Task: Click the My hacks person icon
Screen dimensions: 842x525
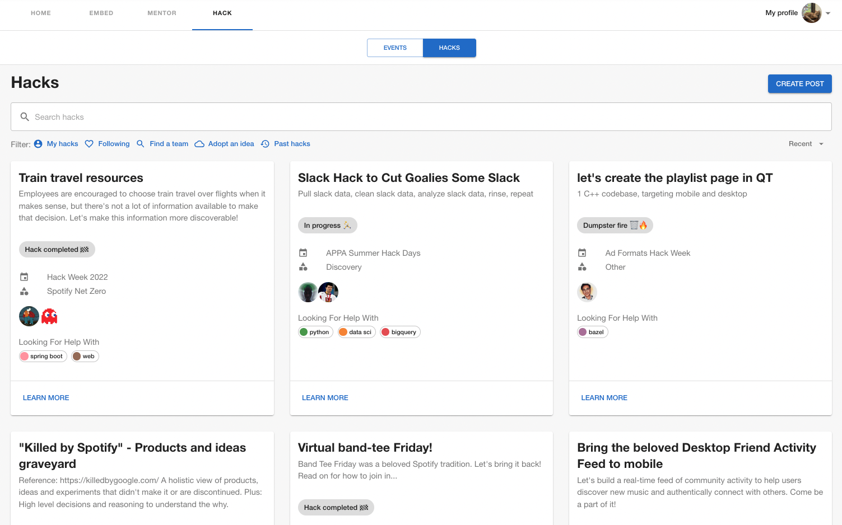Action: point(38,144)
